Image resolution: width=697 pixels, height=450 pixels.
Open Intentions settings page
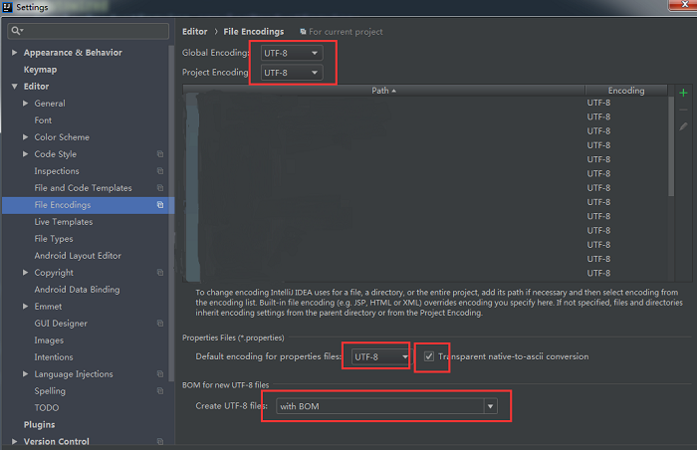coord(54,356)
